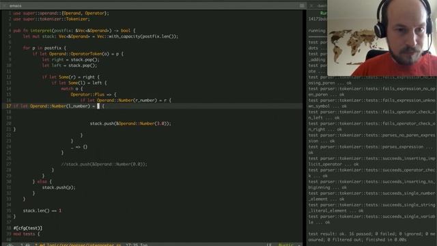This screenshot has height=246, width=437.
Task: Click 'succeeds_single_number_element' test output line
Action: tap(371, 196)
